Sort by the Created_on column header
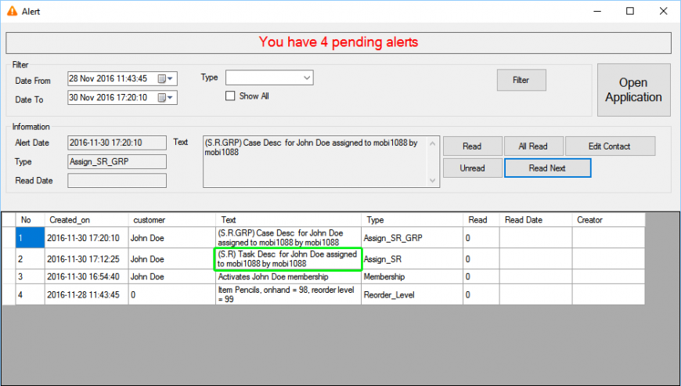This screenshot has height=386, width=681. click(x=86, y=220)
